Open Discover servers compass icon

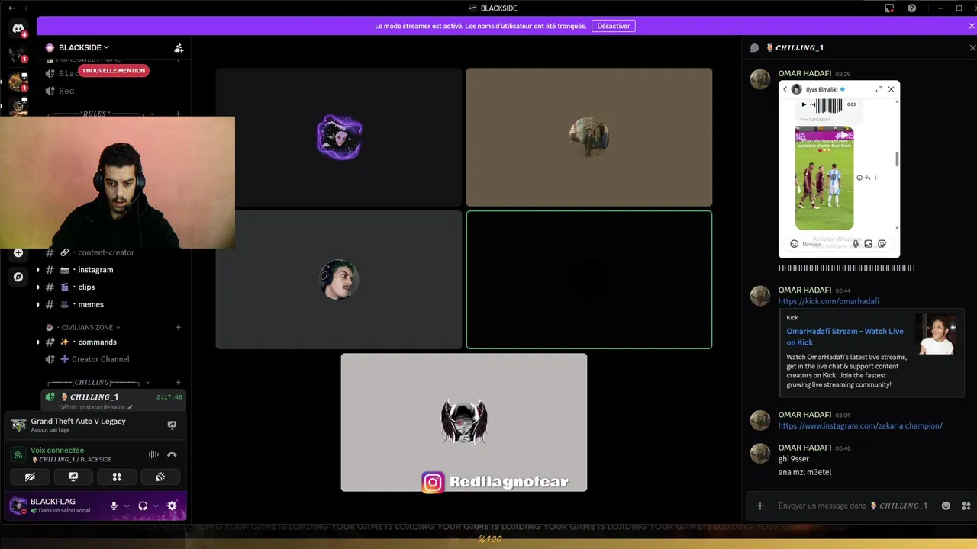pyautogui.click(x=18, y=277)
